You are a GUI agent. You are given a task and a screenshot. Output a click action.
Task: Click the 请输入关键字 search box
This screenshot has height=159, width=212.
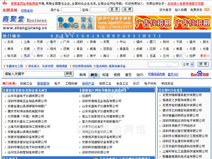click(34, 74)
